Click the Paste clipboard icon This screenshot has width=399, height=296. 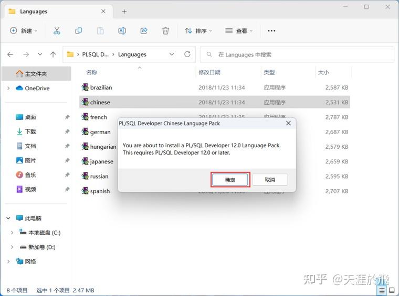click(x=100, y=31)
